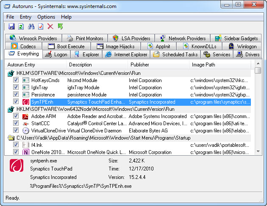Click the green Jump to entry icon
The image size is (267, 206).
click(x=60, y=27)
